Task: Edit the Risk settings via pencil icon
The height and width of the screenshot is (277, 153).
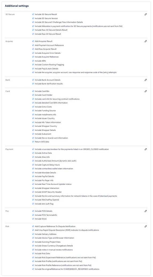Action: 146,226
